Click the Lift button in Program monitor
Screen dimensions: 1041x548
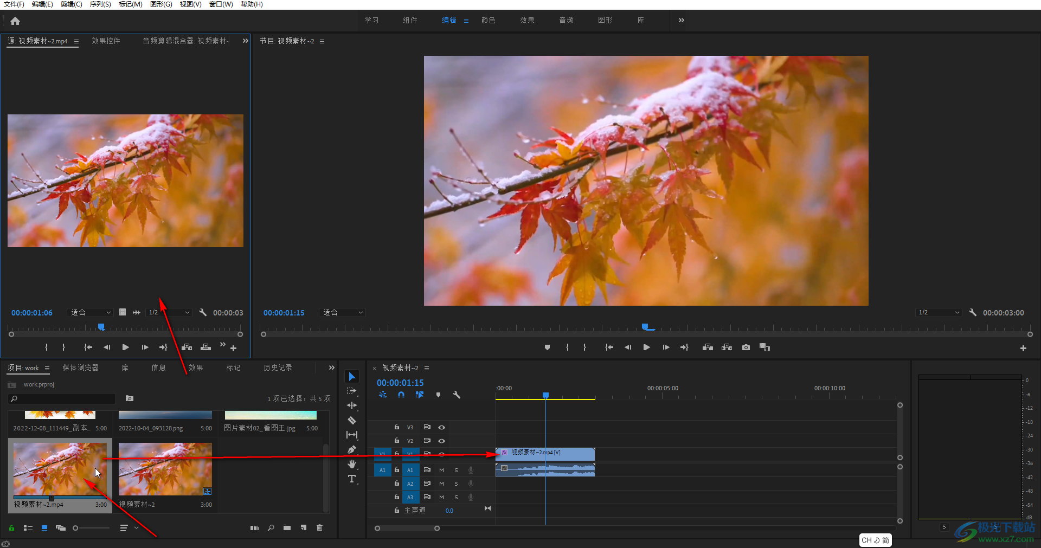[708, 347]
